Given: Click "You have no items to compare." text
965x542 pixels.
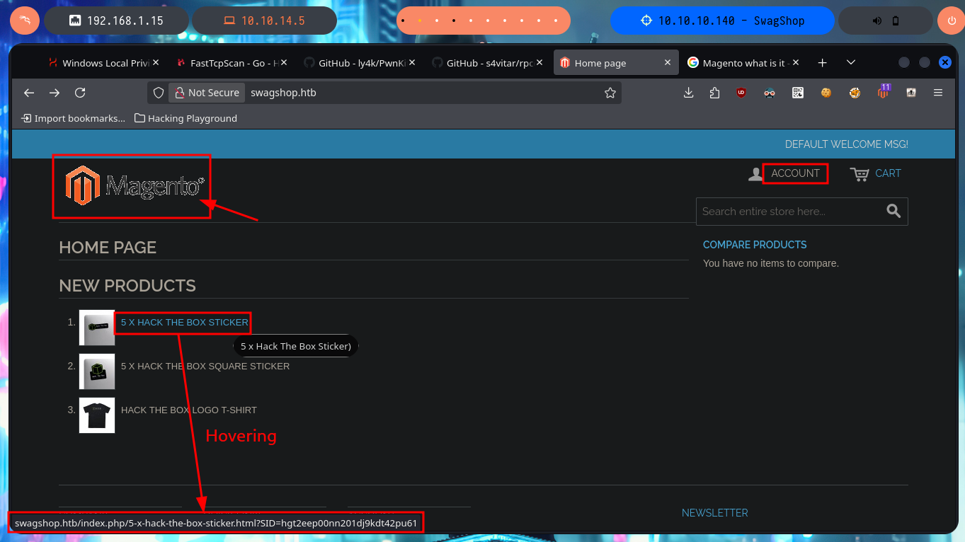Looking at the screenshot, I should pyautogui.click(x=771, y=263).
